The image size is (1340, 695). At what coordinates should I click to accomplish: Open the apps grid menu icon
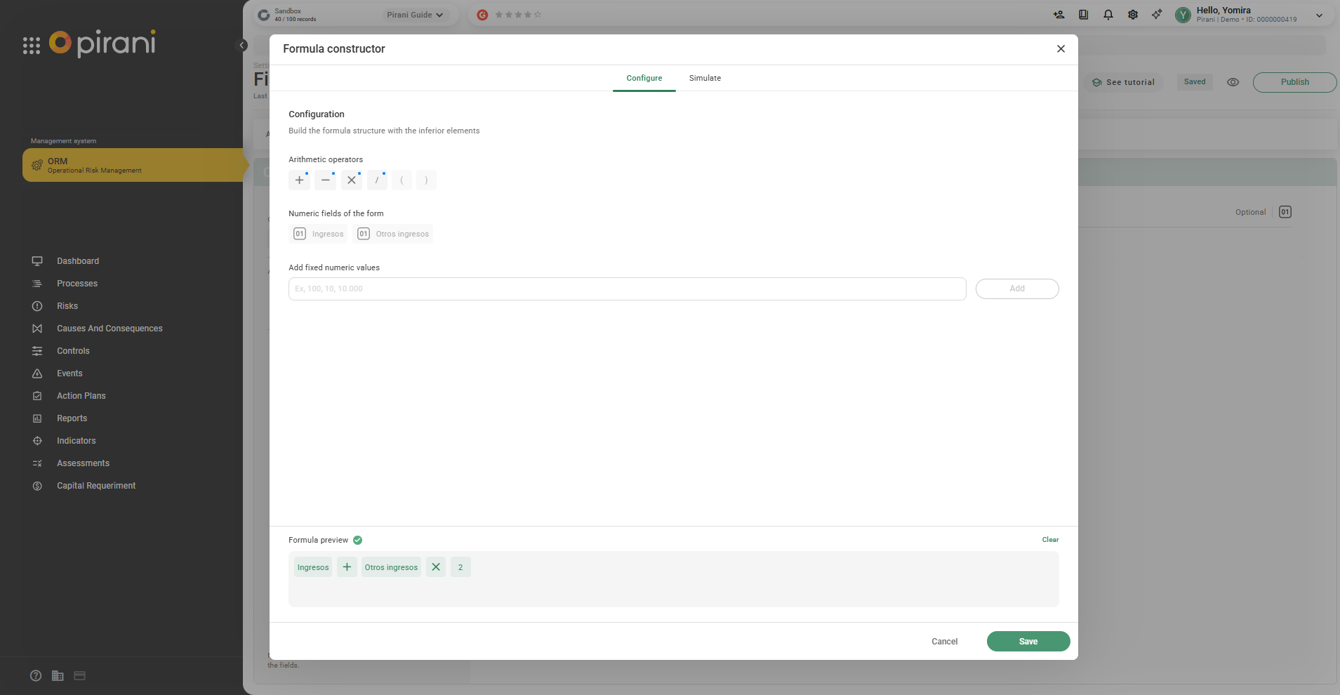(x=32, y=46)
